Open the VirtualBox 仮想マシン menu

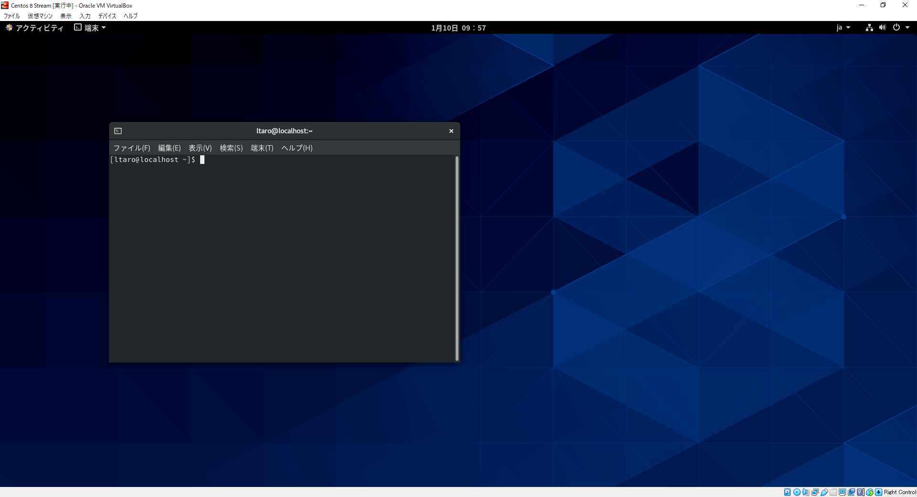pos(40,16)
